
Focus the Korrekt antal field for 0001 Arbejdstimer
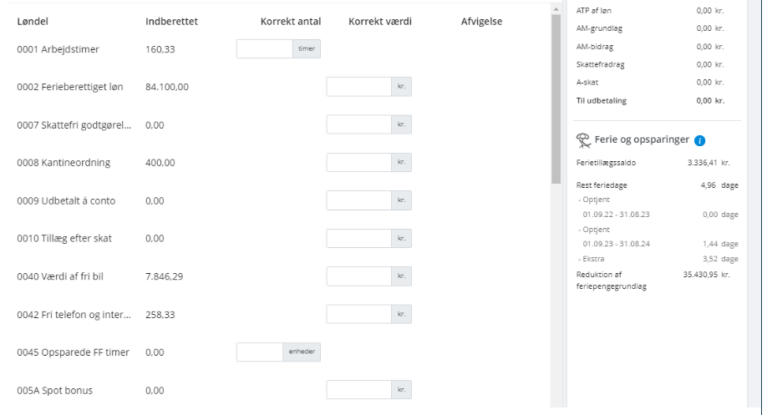point(264,48)
